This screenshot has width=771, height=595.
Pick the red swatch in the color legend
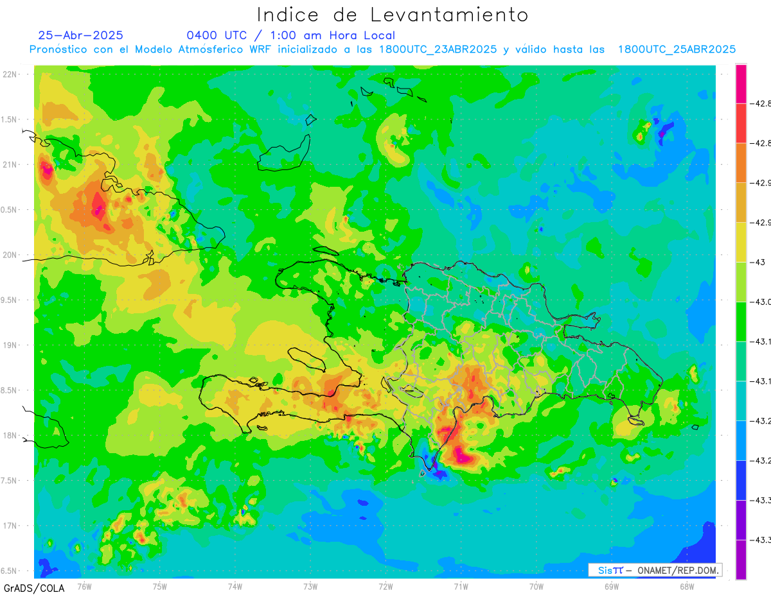tap(741, 123)
